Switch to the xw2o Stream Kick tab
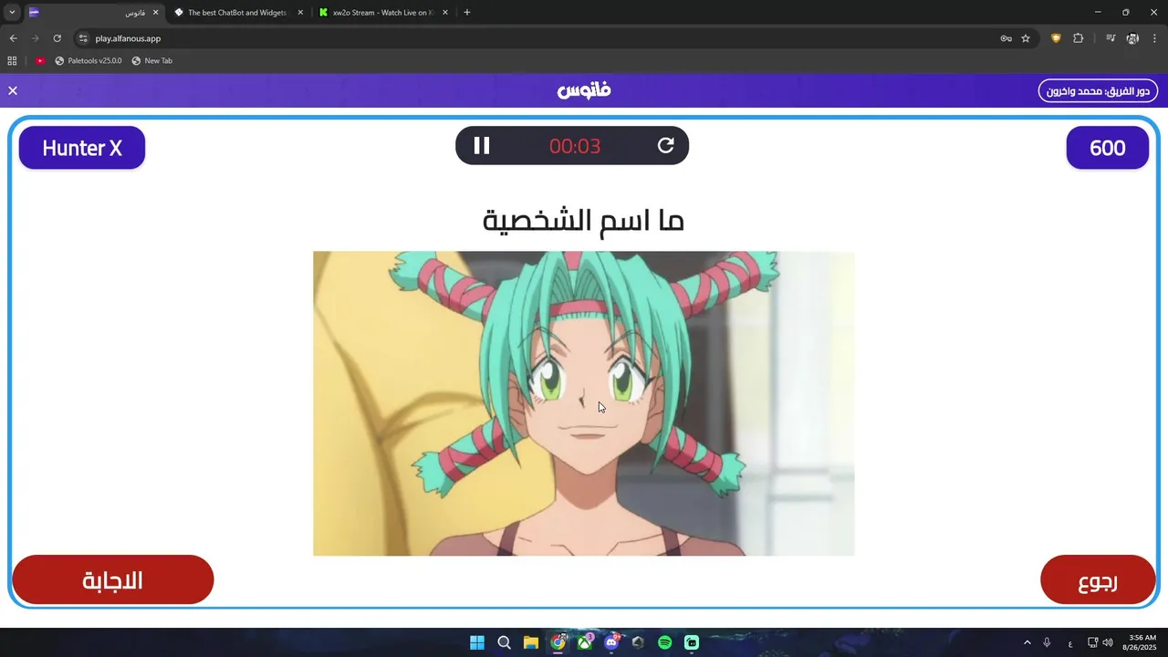 pos(383,13)
